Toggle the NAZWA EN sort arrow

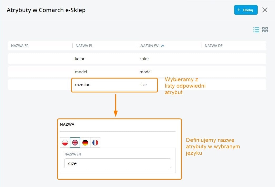pyautogui.click(x=163, y=46)
